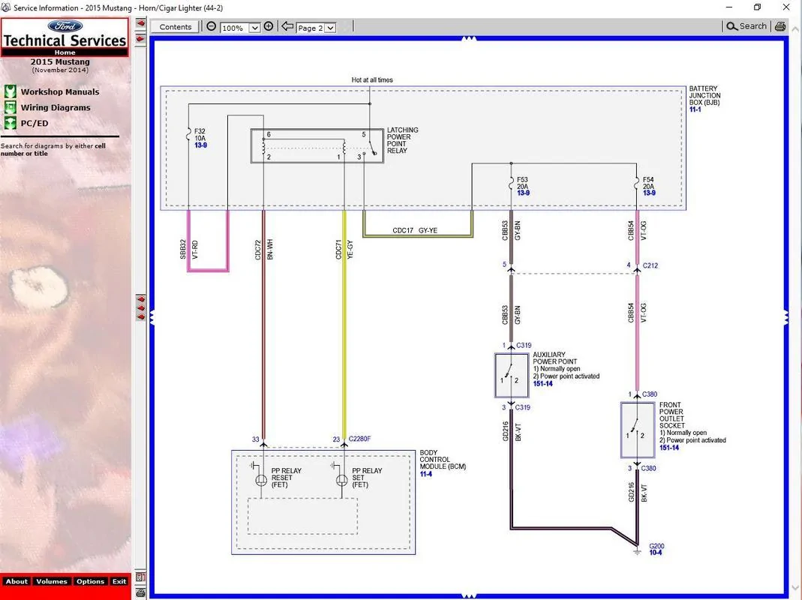Viewport: 802px width, 600px height.
Task: Follow the 151-14 link under Auxiliary Power Point
Action: tap(542, 384)
